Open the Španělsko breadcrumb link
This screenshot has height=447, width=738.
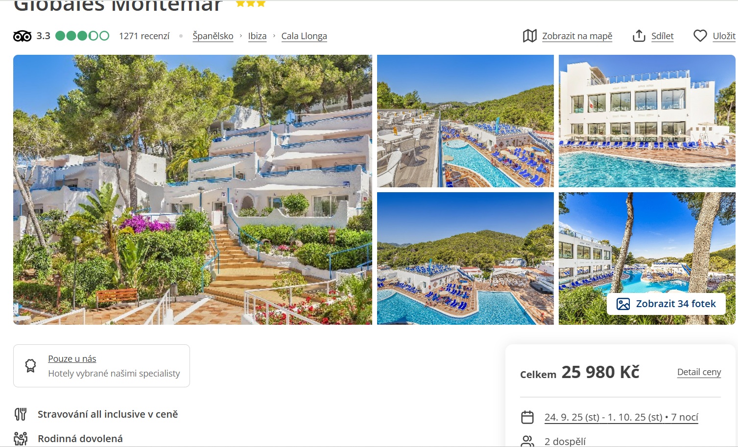213,36
